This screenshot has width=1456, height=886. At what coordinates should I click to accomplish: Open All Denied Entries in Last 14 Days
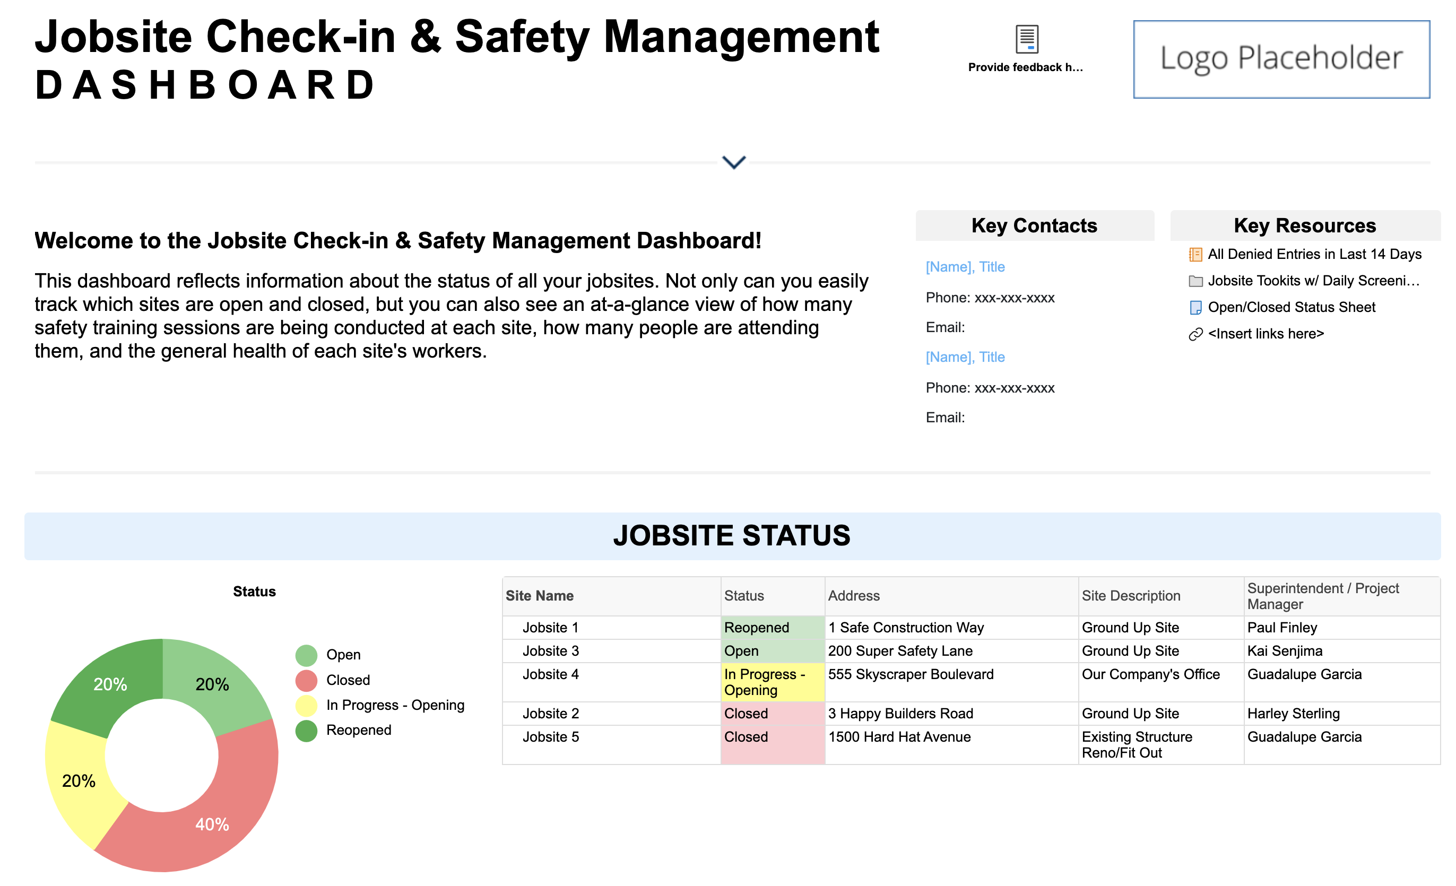click(1314, 254)
